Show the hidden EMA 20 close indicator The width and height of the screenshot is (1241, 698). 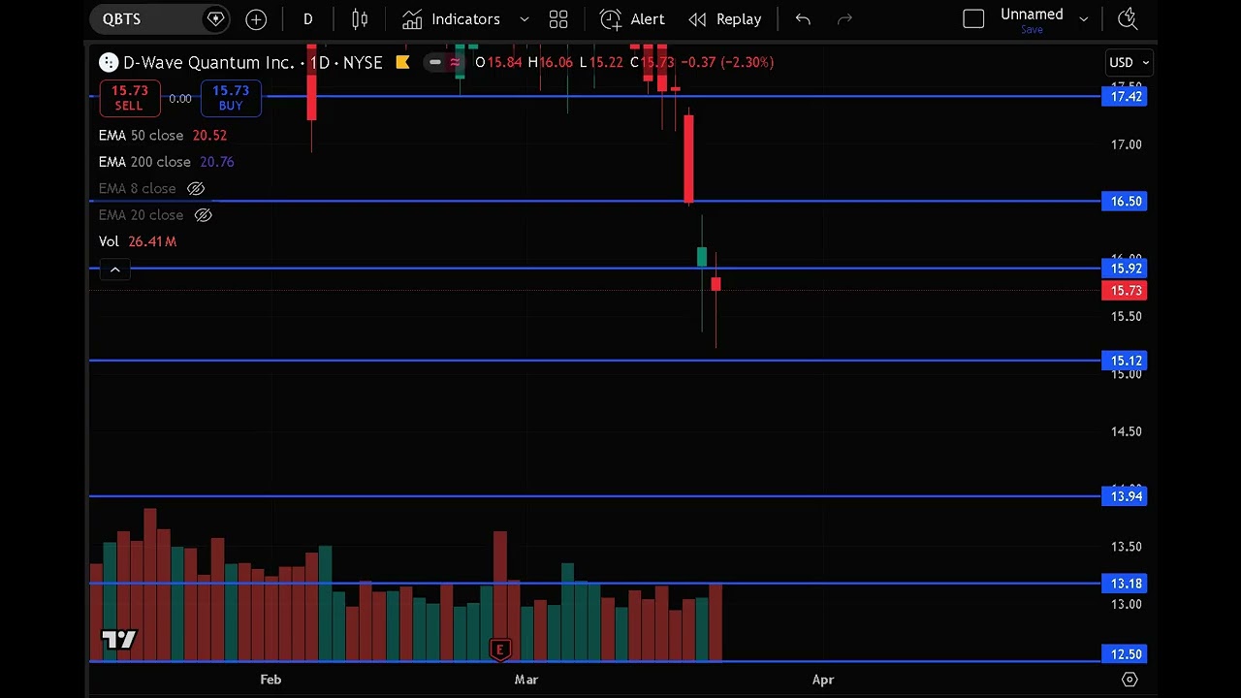(x=203, y=215)
